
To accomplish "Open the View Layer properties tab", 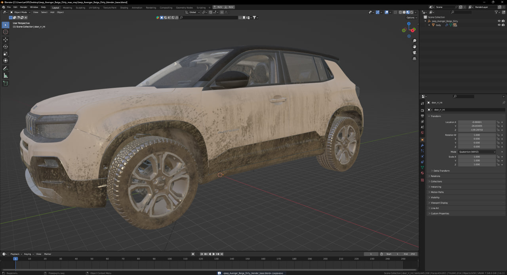I will coord(422,121).
